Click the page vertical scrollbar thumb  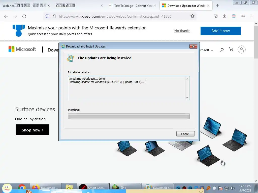click(256, 42)
